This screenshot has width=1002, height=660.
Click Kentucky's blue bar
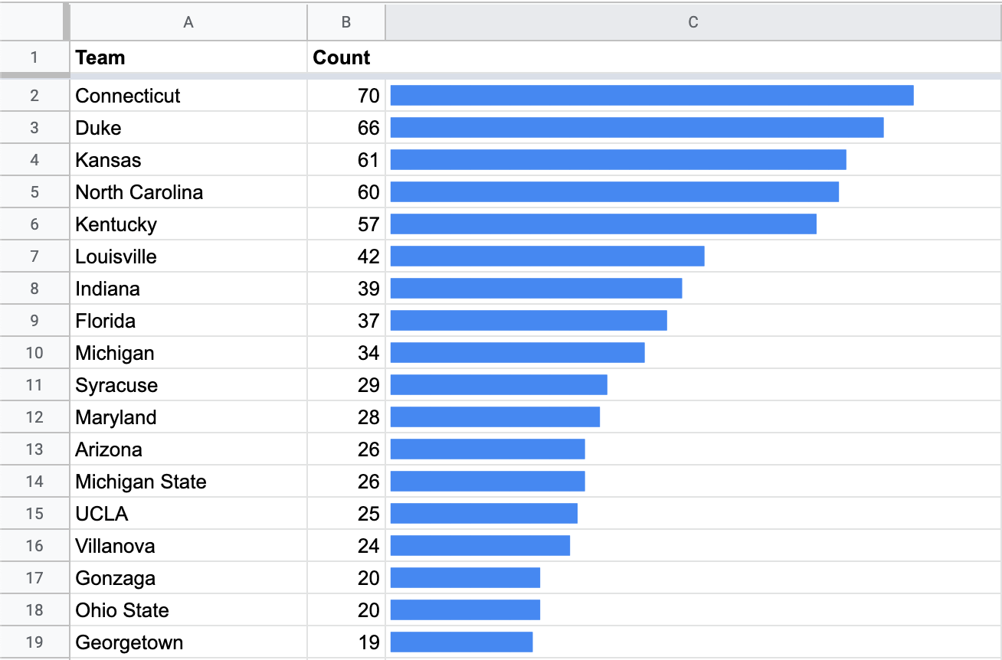coord(603,224)
